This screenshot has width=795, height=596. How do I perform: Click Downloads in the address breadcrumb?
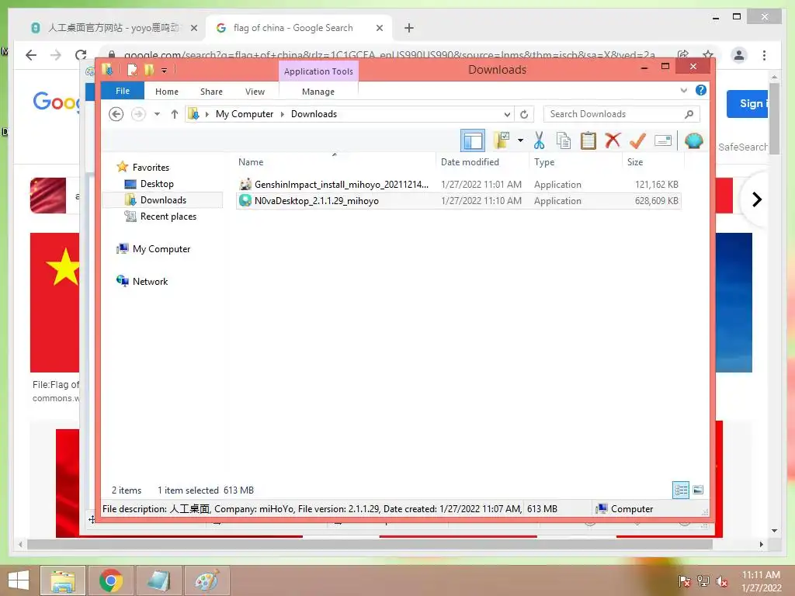pyautogui.click(x=314, y=114)
